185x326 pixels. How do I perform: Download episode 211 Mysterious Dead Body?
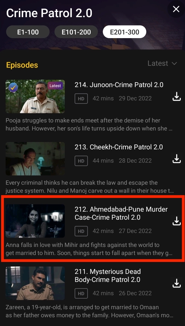click(177, 283)
